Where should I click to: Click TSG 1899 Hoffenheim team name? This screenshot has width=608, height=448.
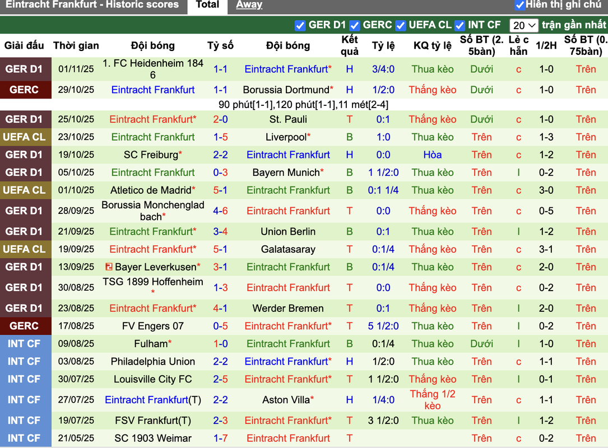(153, 282)
